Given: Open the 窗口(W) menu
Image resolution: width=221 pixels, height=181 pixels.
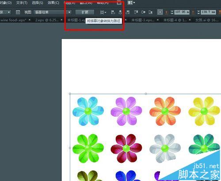Looking at the screenshot, I should click(x=86, y=3).
